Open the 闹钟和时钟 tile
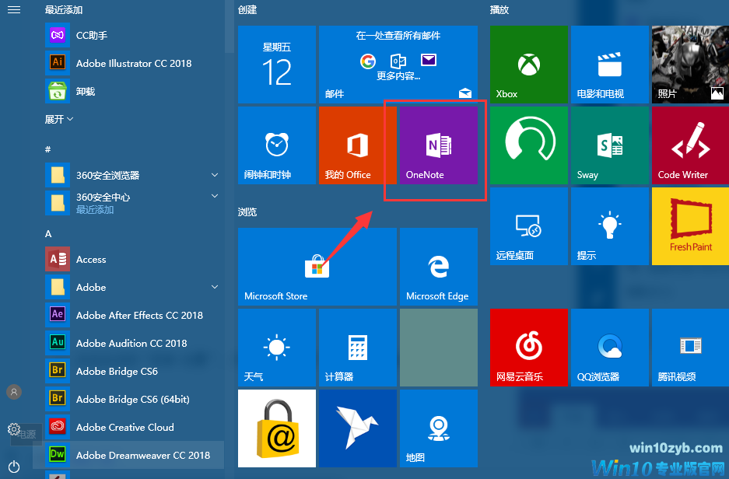The height and width of the screenshot is (479, 729). (276, 145)
